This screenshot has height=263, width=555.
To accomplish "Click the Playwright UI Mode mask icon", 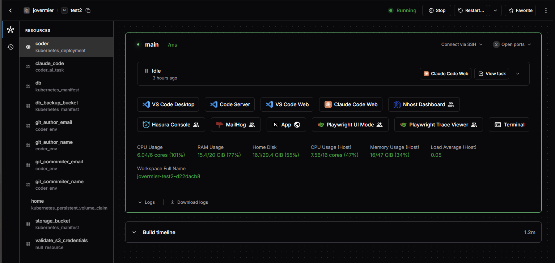I will (x=321, y=125).
